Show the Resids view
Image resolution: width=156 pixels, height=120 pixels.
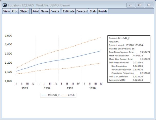click(x=103, y=11)
